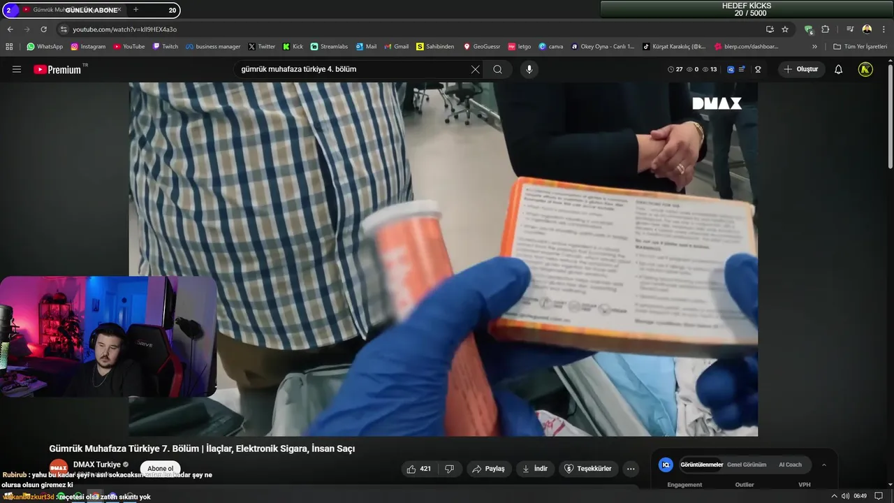Open business manager bookmark

(213, 47)
